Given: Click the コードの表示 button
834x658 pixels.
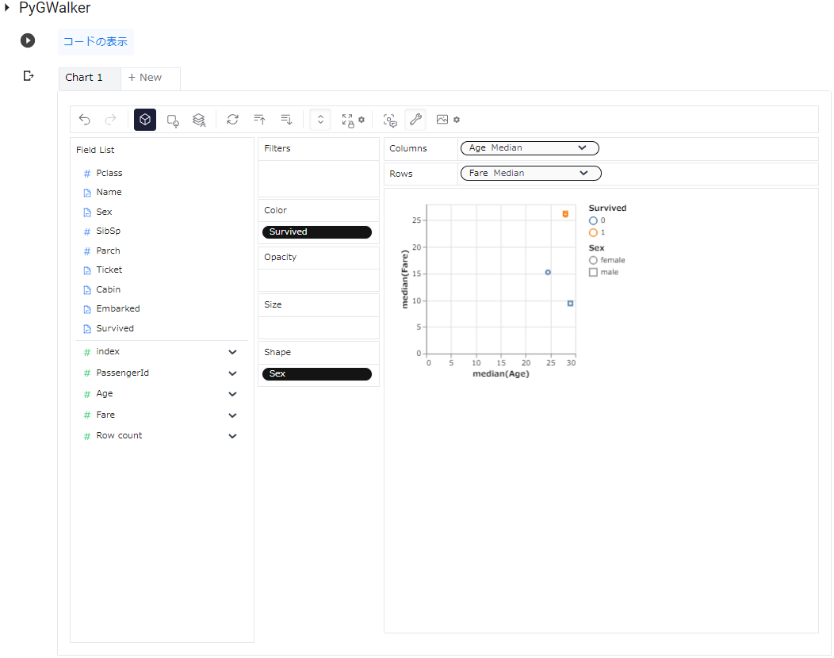Looking at the screenshot, I should click(x=96, y=40).
